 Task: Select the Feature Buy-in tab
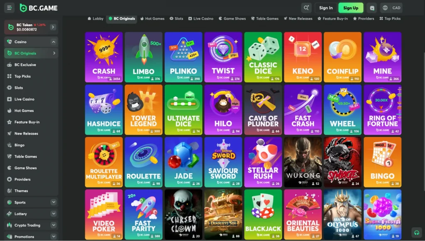click(x=332, y=19)
